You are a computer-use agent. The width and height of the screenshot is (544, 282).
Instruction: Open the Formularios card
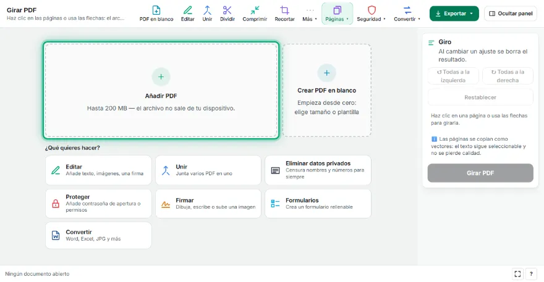click(318, 204)
